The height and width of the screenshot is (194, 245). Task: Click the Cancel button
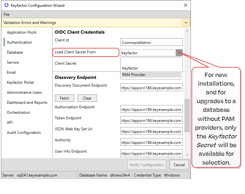pos(179,165)
